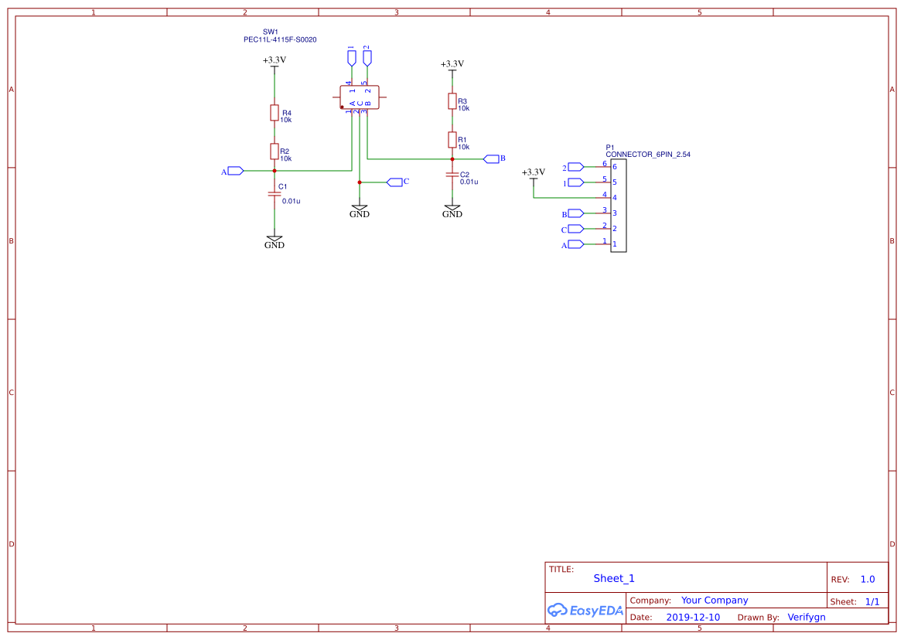Select net label C below the encoder
Image resolution: width=904 pixels, height=640 pixels.
click(394, 182)
